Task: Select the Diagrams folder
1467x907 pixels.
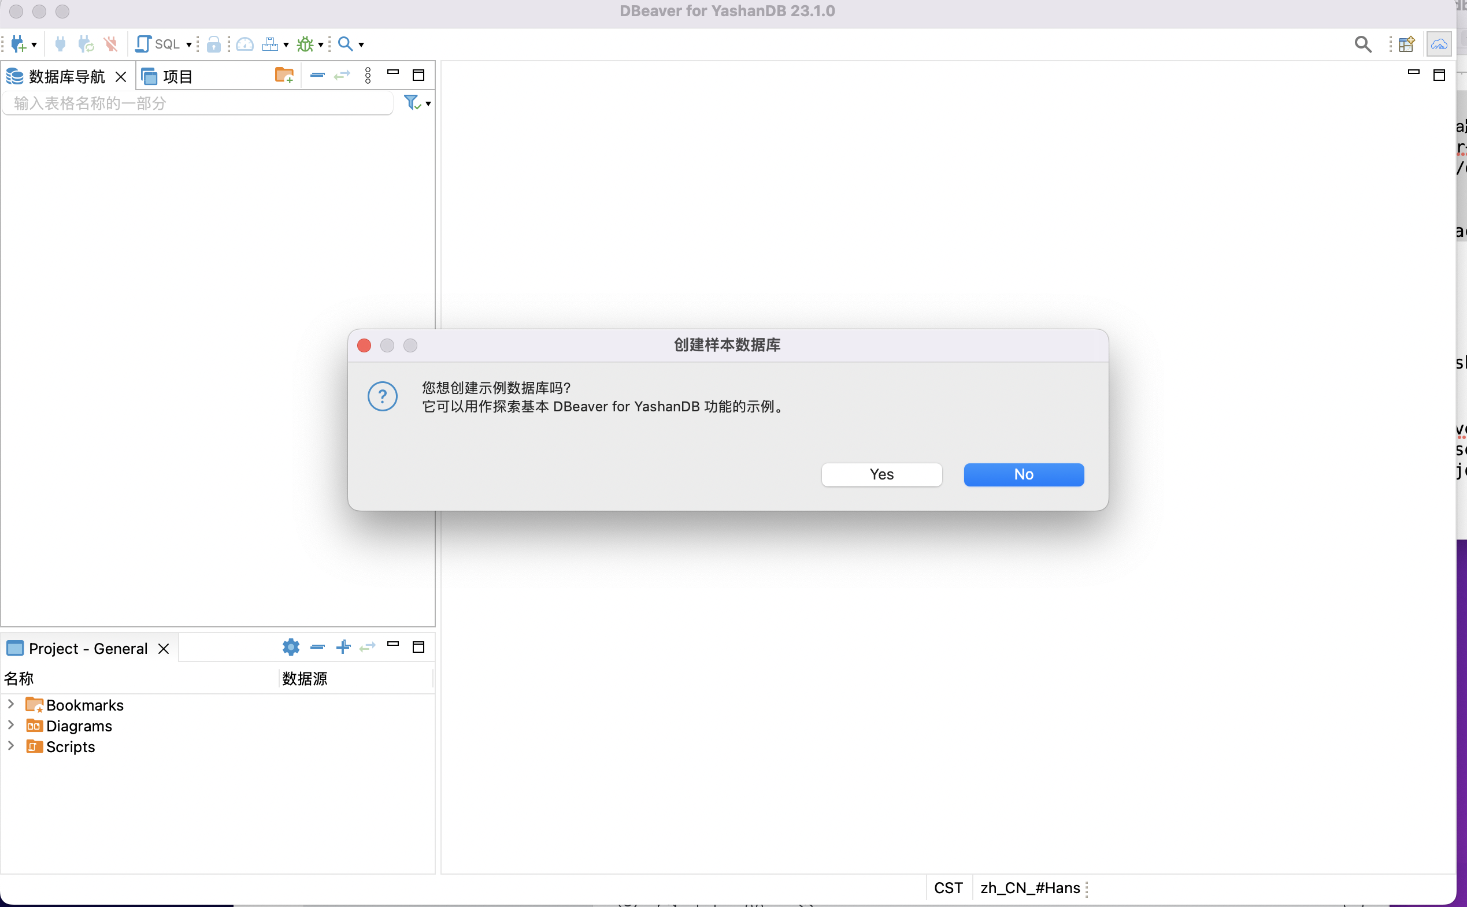Action: tap(69, 726)
